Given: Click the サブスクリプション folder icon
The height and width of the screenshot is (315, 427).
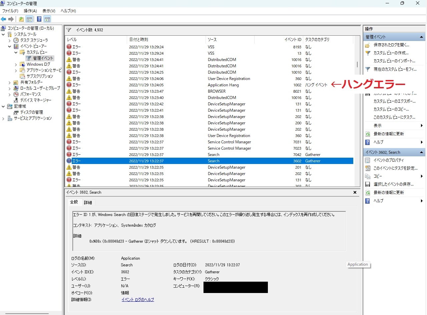Looking at the screenshot, I should click(22, 76).
